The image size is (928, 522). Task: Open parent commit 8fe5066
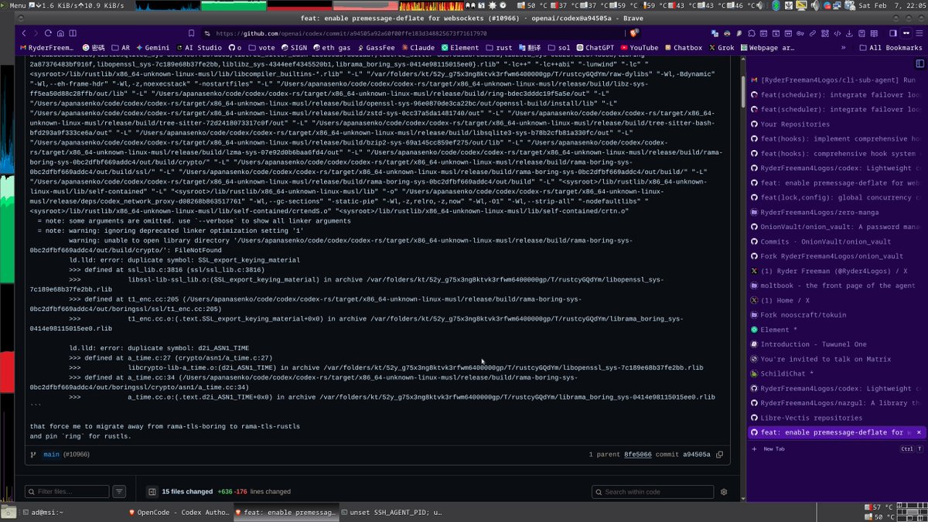637,455
